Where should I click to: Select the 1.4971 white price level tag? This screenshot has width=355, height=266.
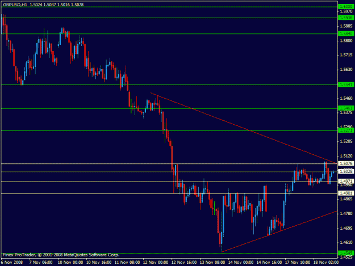346,181
